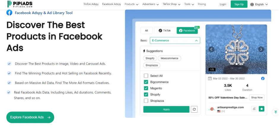Select the Woocommerce suggestion chip
Screen dimensions: 279x130
point(169,58)
